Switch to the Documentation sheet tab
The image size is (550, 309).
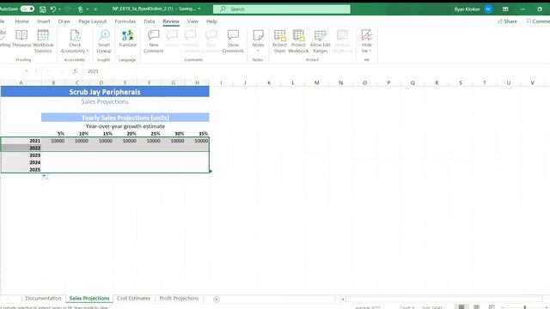click(43, 298)
